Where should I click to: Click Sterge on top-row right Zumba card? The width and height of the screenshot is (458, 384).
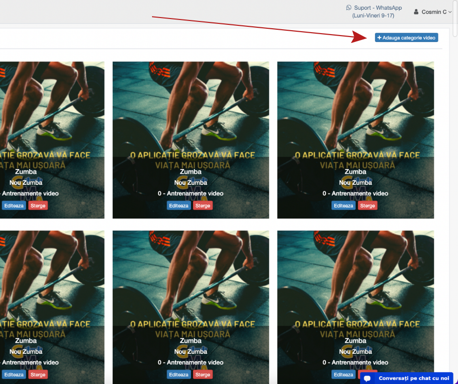click(x=367, y=206)
